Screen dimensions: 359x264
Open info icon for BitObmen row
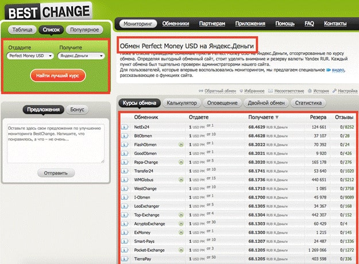coord(125,136)
